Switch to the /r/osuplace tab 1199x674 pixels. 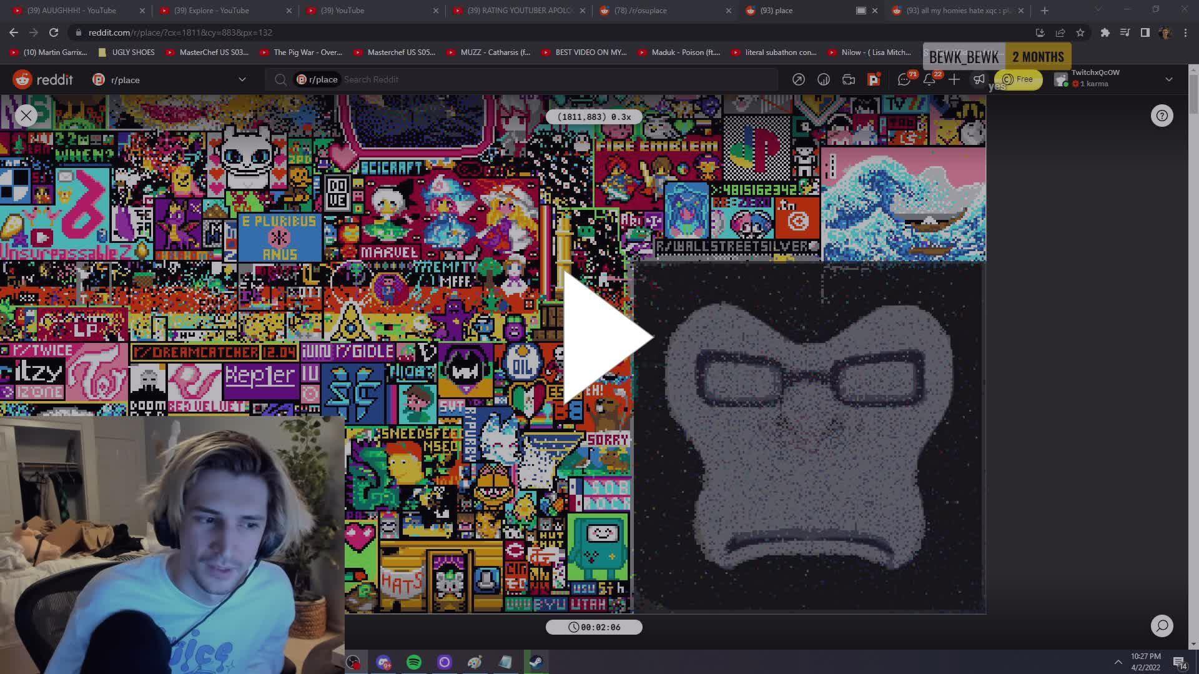[665, 10]
